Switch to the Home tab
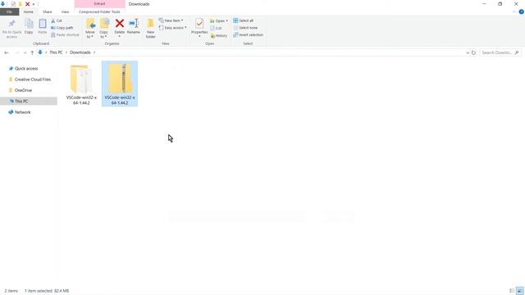This screenshot has width=525, height=295. 29,11
